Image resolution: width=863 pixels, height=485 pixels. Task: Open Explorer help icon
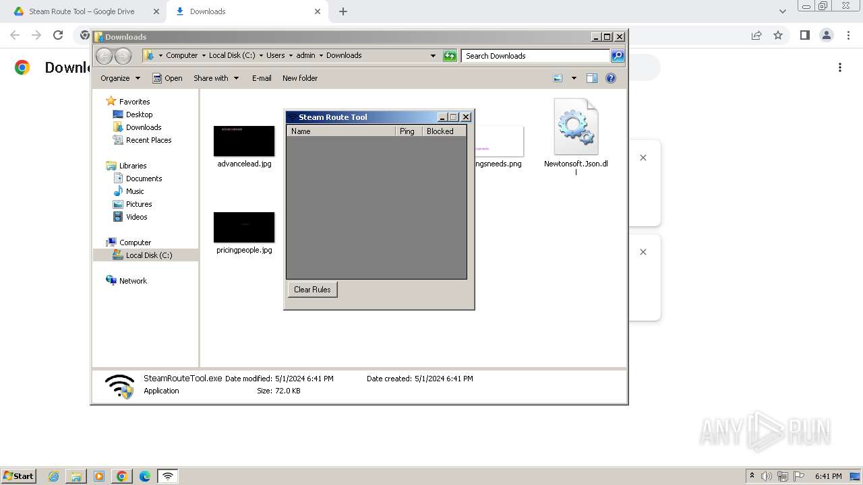click(611, 78)
